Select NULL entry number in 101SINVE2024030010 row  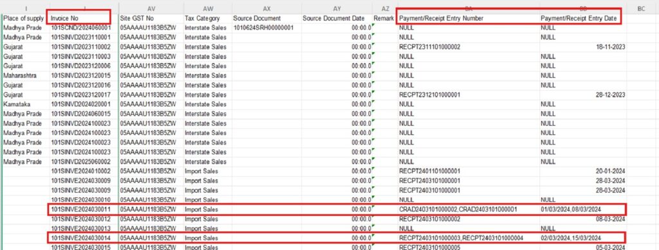tap(469, 200)
